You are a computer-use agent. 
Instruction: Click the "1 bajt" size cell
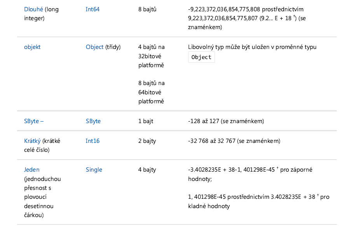coord(146,121)
